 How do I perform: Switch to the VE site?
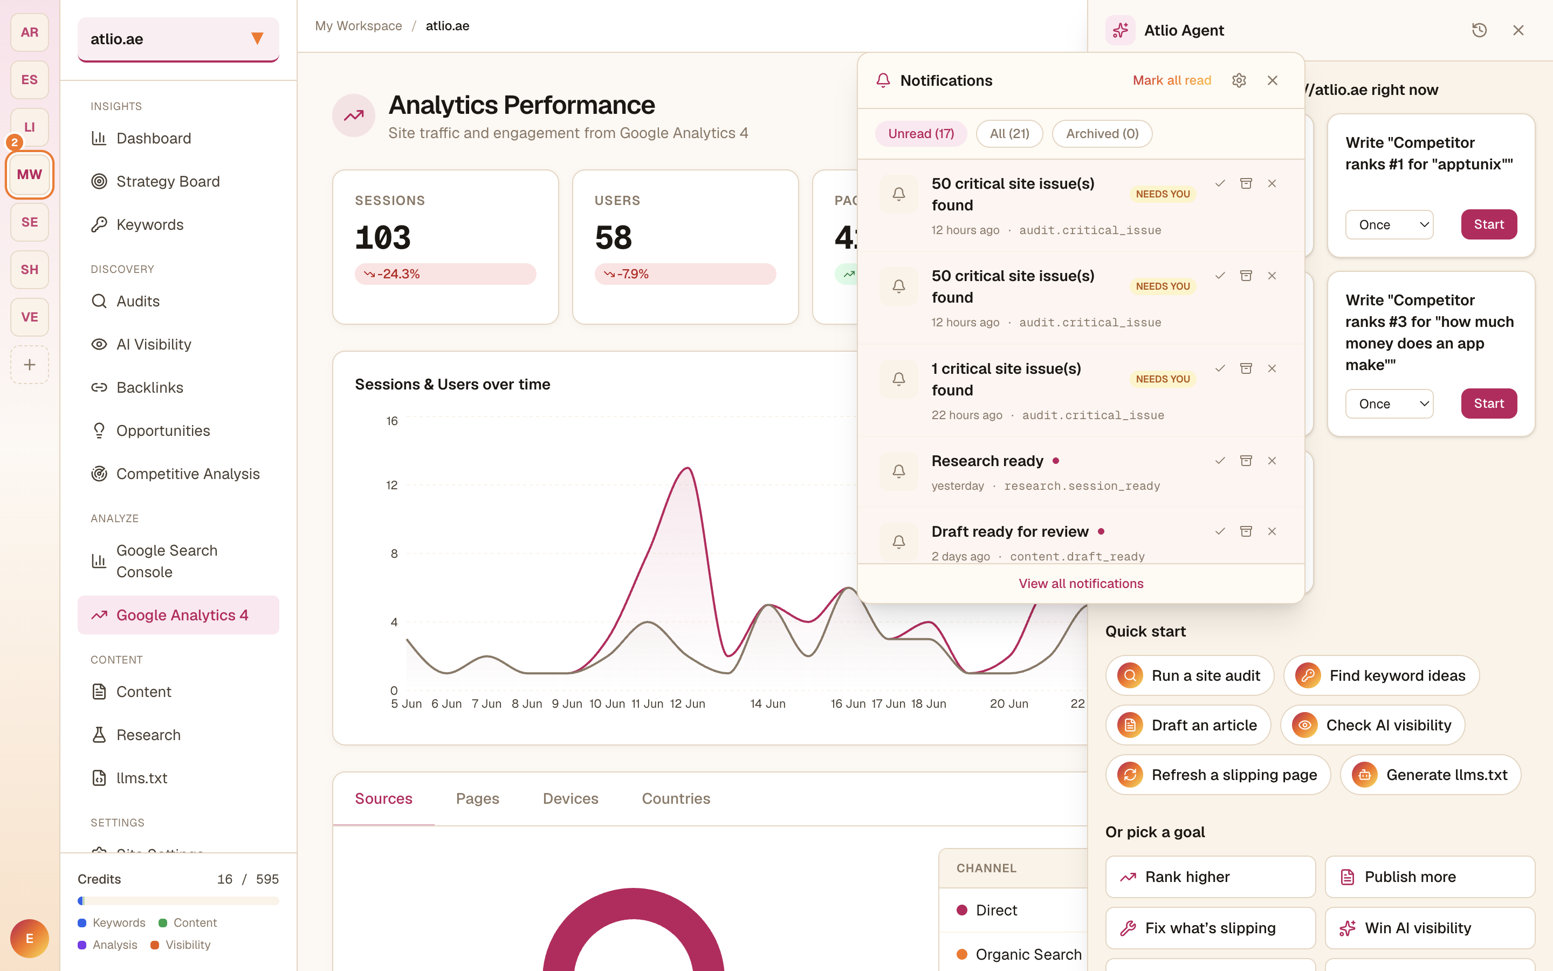[x=30, y=317]
